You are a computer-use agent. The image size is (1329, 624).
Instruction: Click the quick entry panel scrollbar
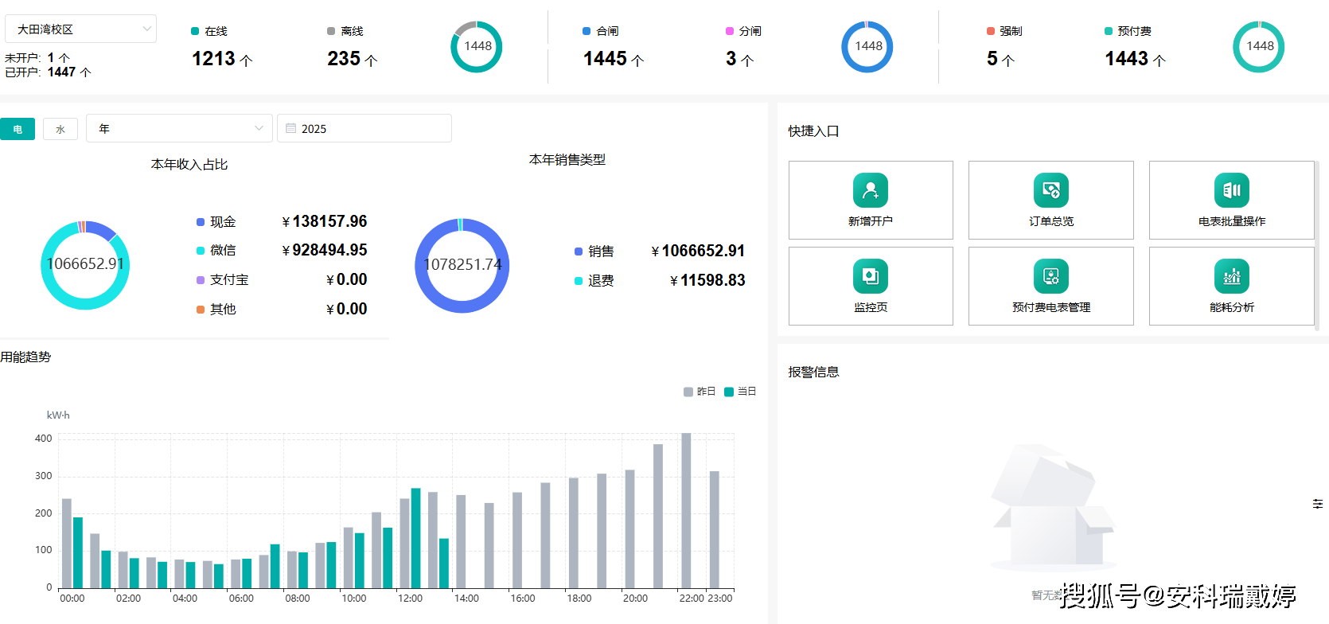point(1317,245)
